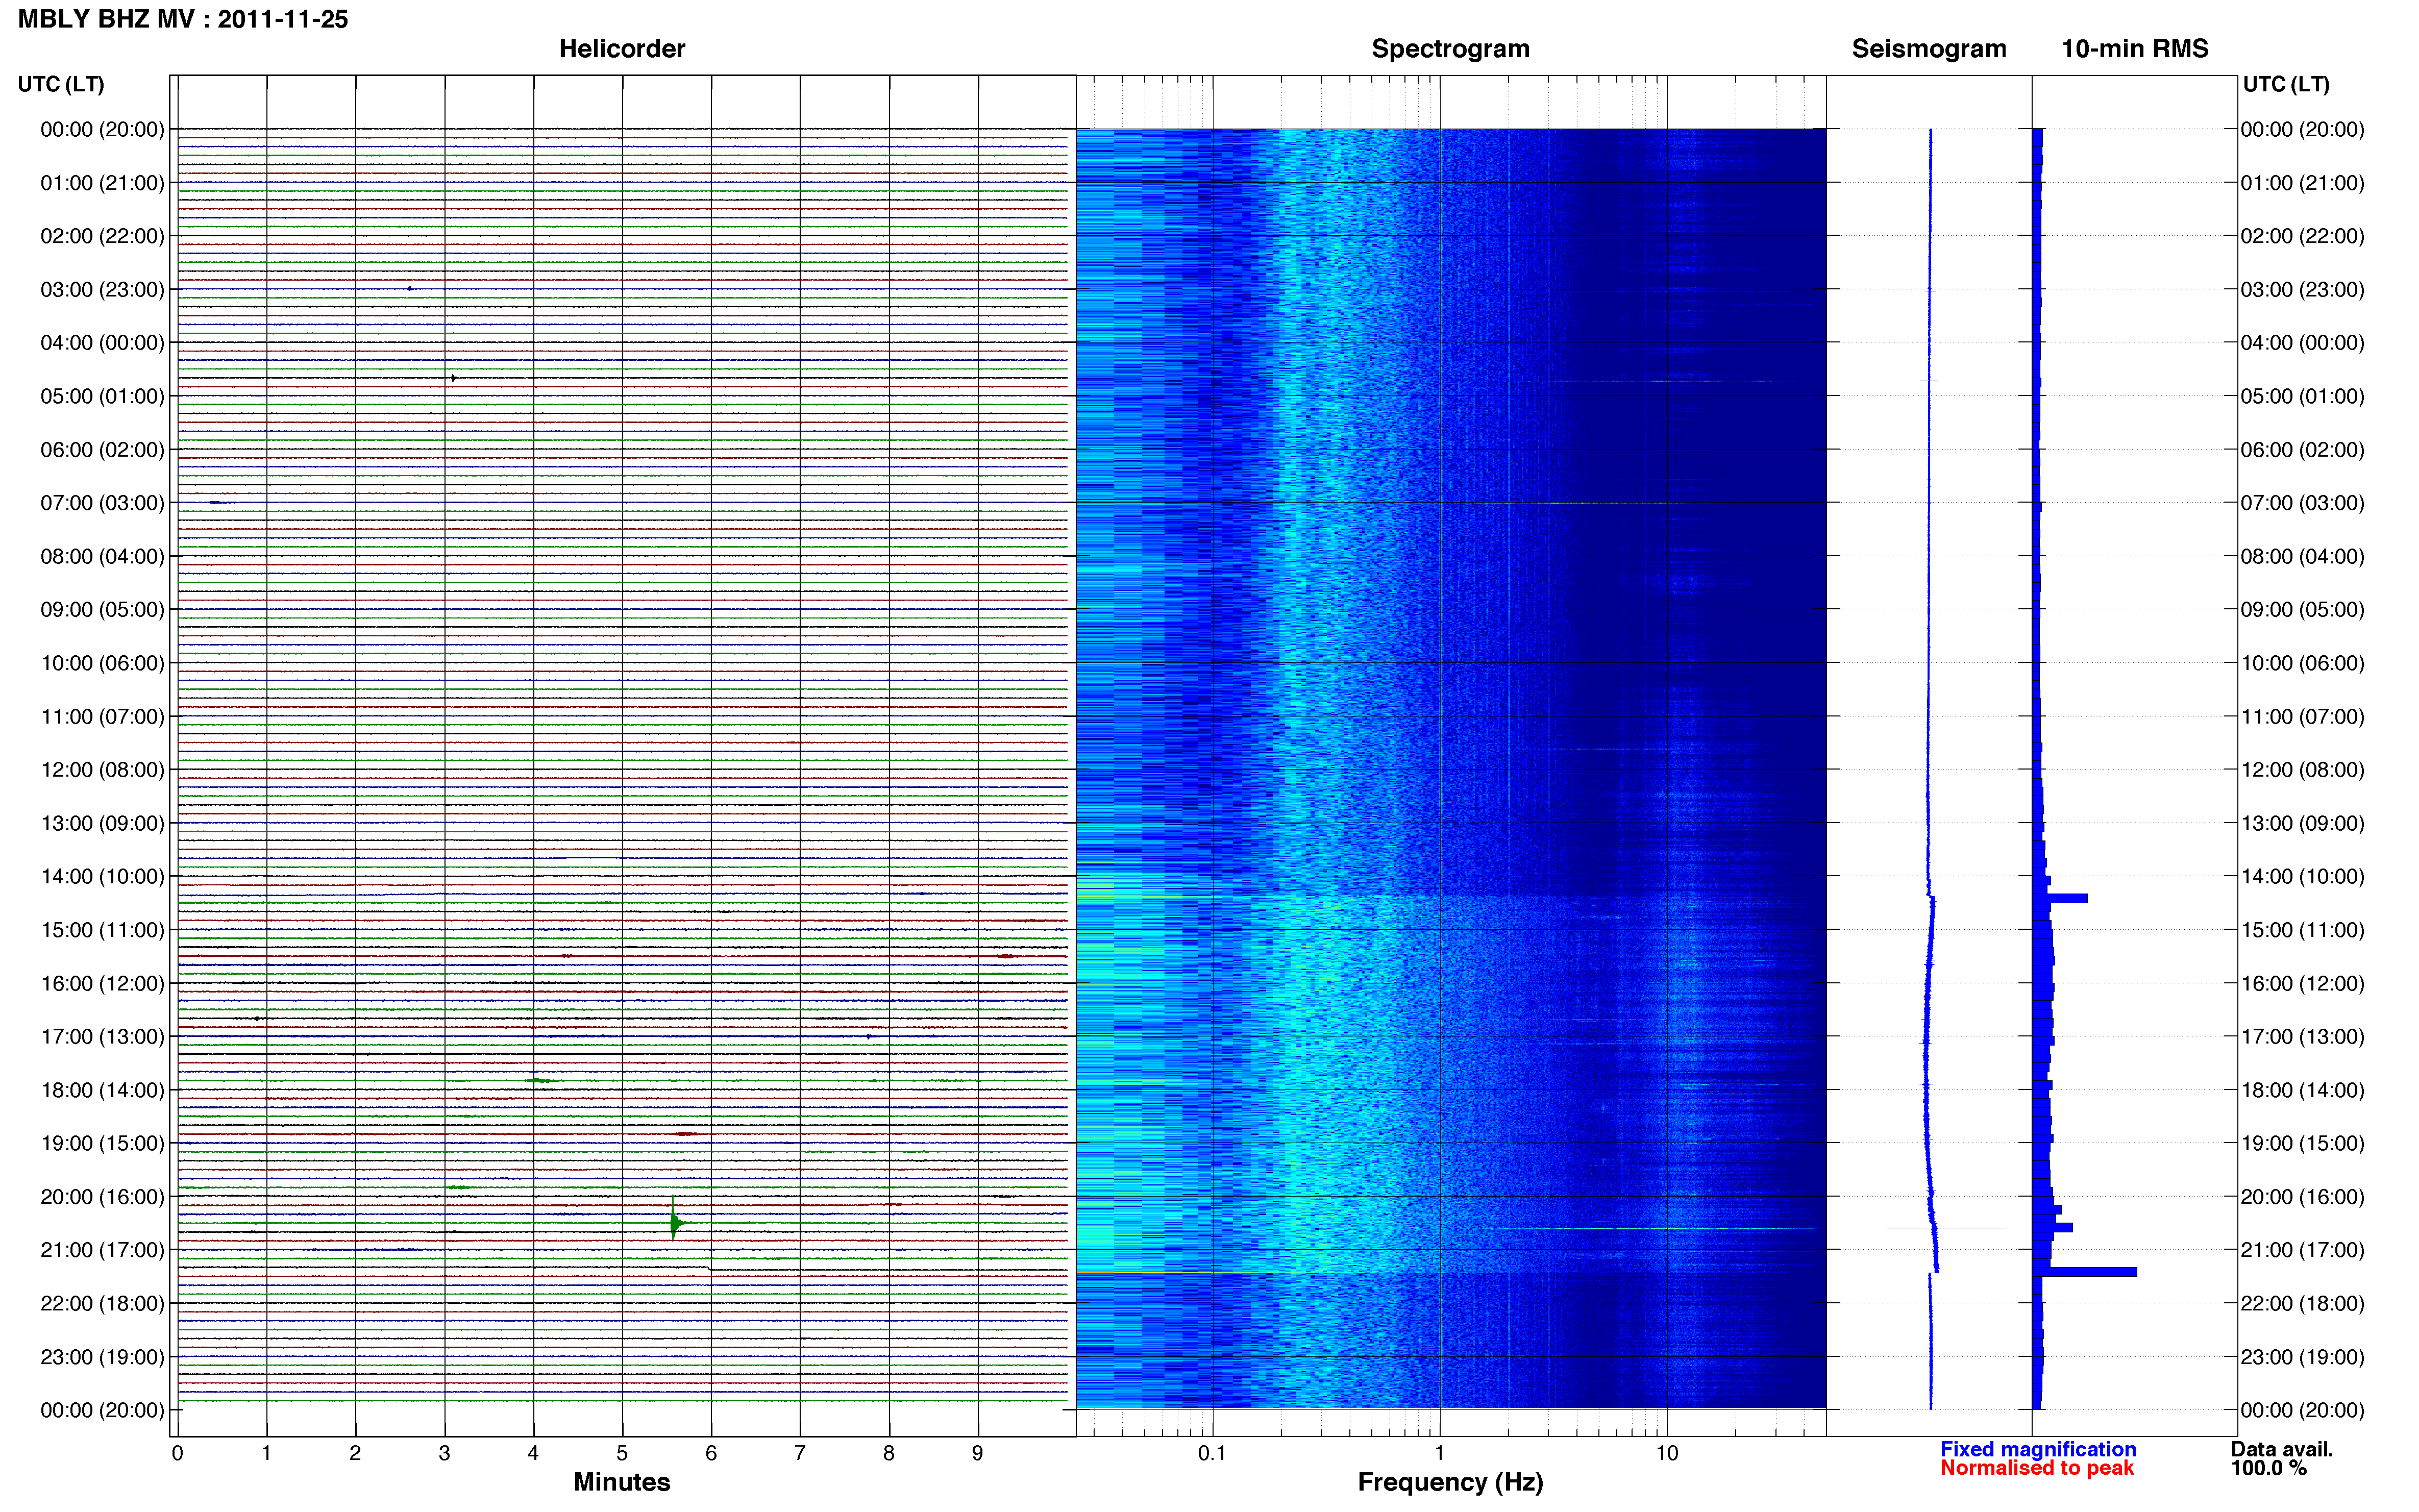This screenshot has height=1512, width=2419.
Task: Click the 10:00 (06:00) label beside the Helicorder
Action: pyautogui.click(x=102, y=663)
